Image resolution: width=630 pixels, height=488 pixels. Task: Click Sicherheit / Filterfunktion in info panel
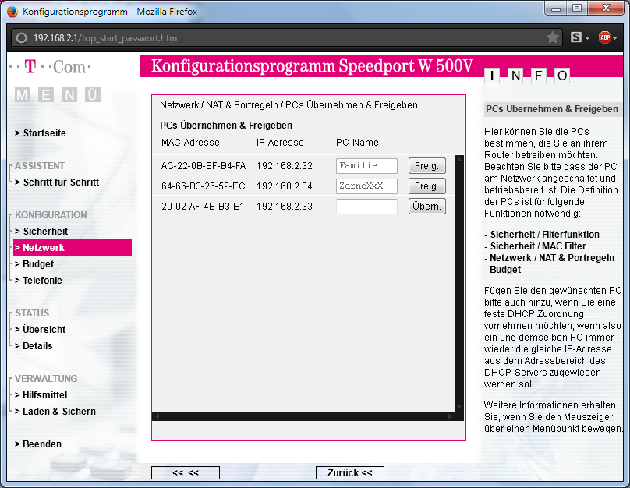[x=544, y=235]
